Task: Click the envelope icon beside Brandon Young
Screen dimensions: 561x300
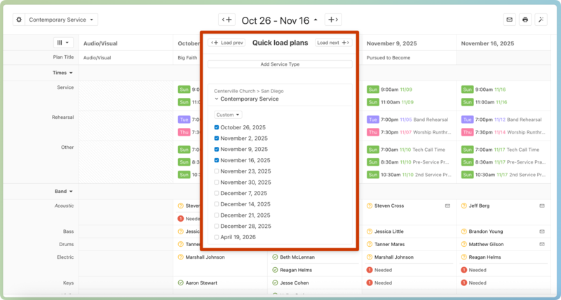Action: (x=541, y=231)
